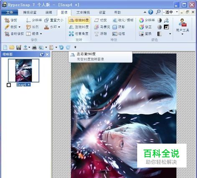Screen dimensions: 197x178
Task: Open the upload icon's dropdown arrow
Action: pyautogui.click(x=29, y=47)
